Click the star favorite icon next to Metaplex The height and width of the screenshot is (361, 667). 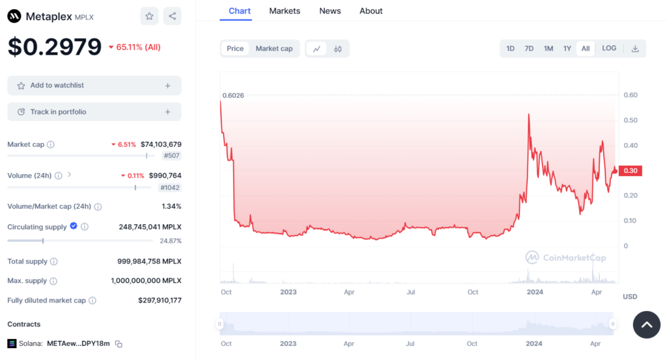tap(149, 16)
